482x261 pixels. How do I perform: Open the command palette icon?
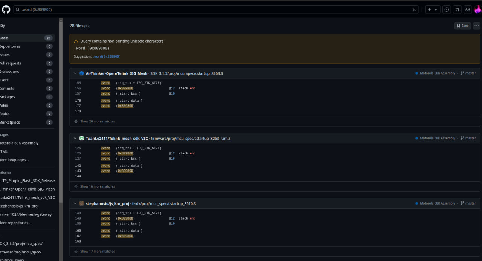click(414, 9)
